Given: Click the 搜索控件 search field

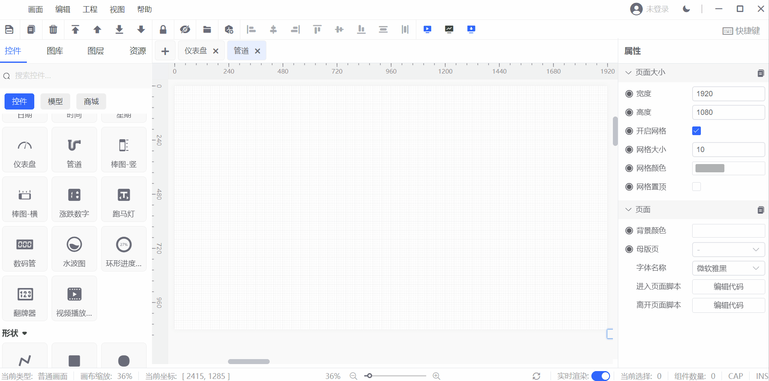Looking at the screenshot, I should click(74, 76).
